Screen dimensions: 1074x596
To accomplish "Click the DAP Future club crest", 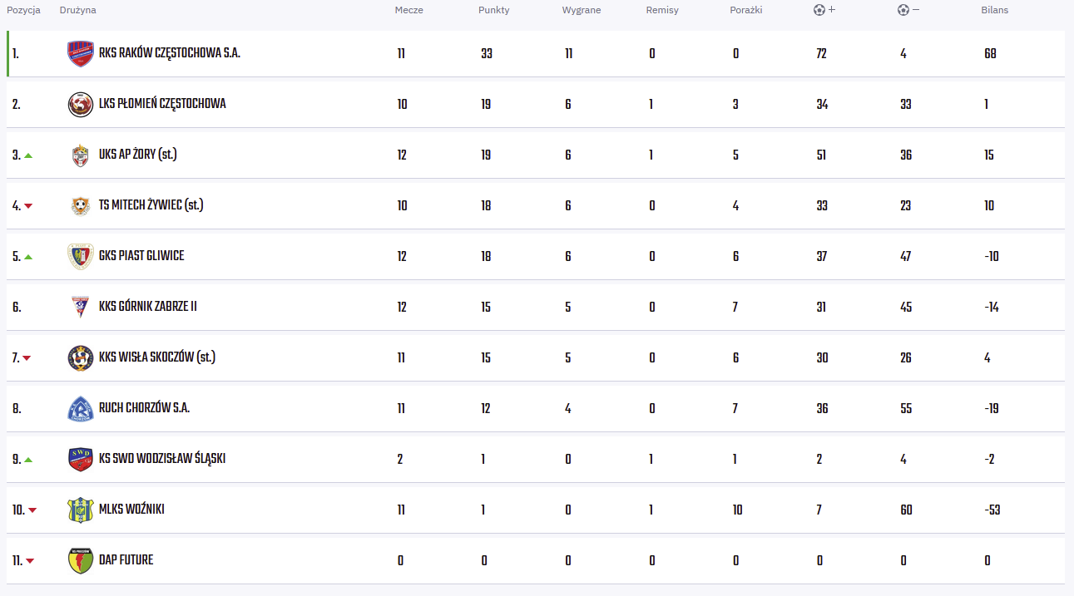I will pos(81,560).
